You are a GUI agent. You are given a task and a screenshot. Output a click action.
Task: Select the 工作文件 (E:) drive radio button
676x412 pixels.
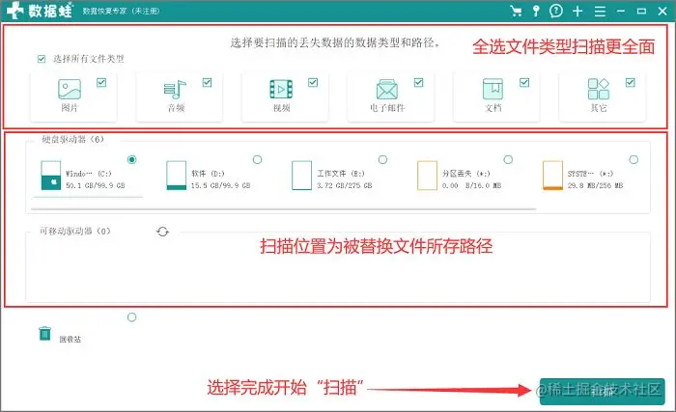click(x=382, y=159)
